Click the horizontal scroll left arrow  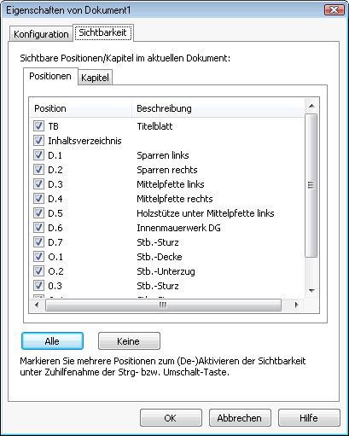[37, 305]
